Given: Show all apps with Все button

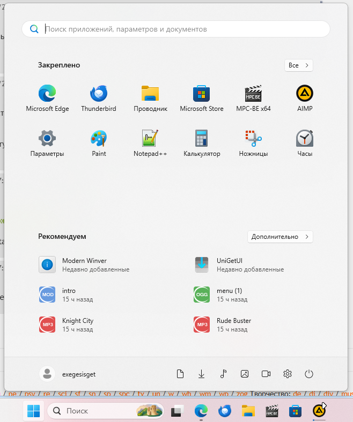Looking at the screenshot, I should pyautogui.click(x=298, y=65).
